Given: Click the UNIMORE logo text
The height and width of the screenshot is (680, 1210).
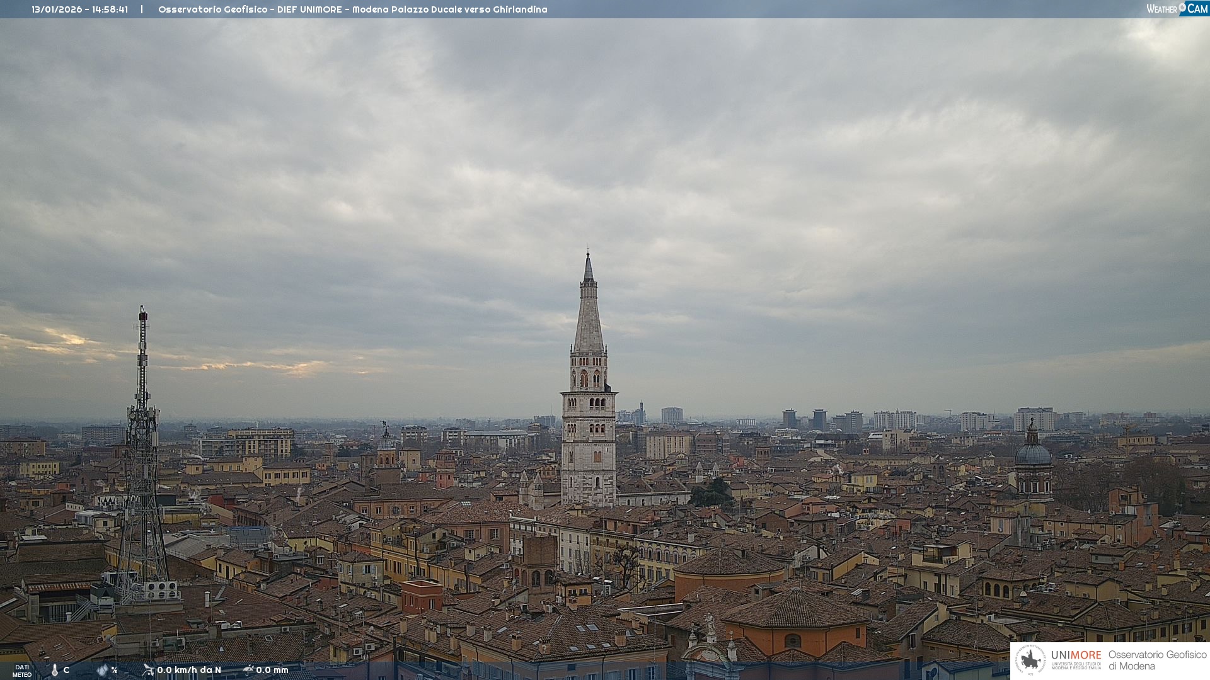Looking at the screenshot, I should coord(1076,655).
